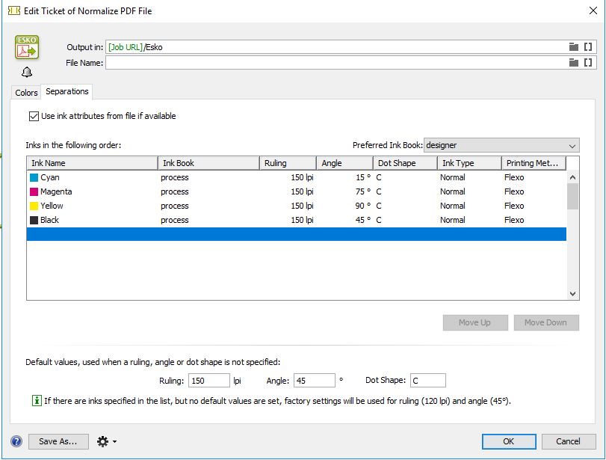Insert SmartName in File Name field
The height and width of the screenshot is (460, 606).
(588, 64)
